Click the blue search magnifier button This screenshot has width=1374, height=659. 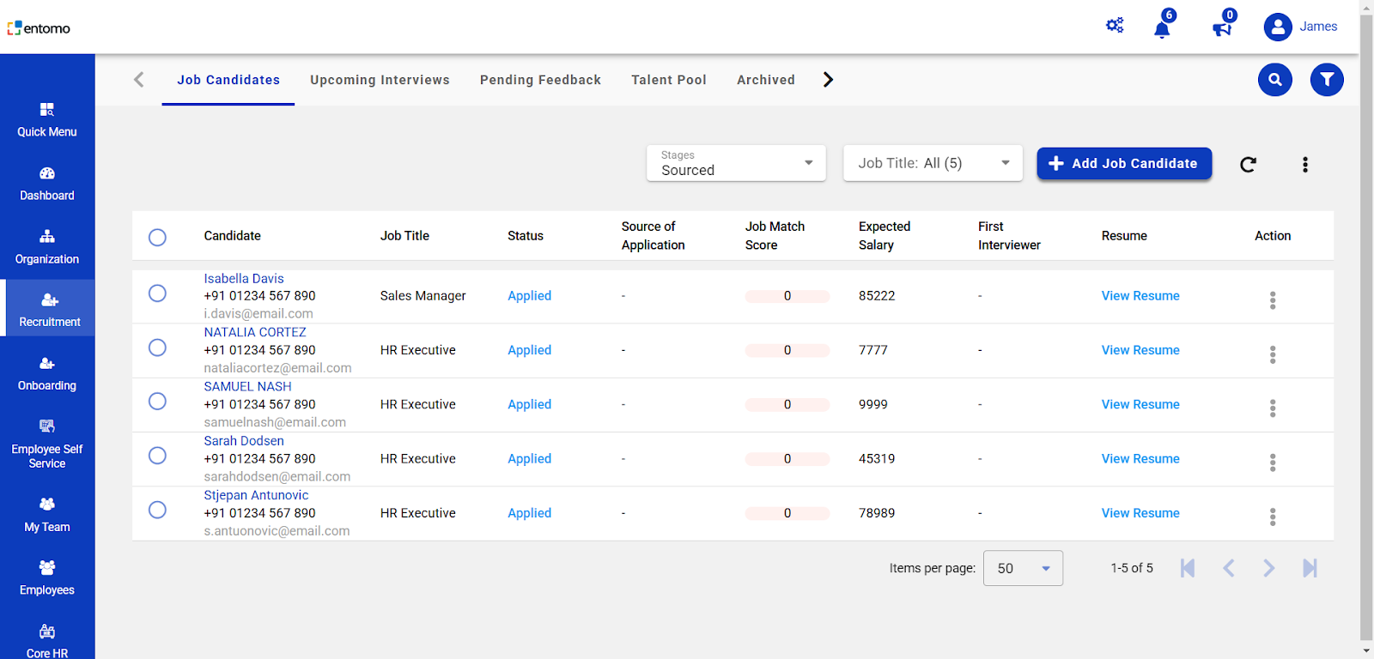[1275, 80]
